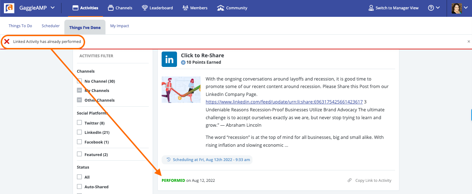Check the Facebook (1) filter
This screenshot has height=194, width=472.
click(x=79, y=142)
